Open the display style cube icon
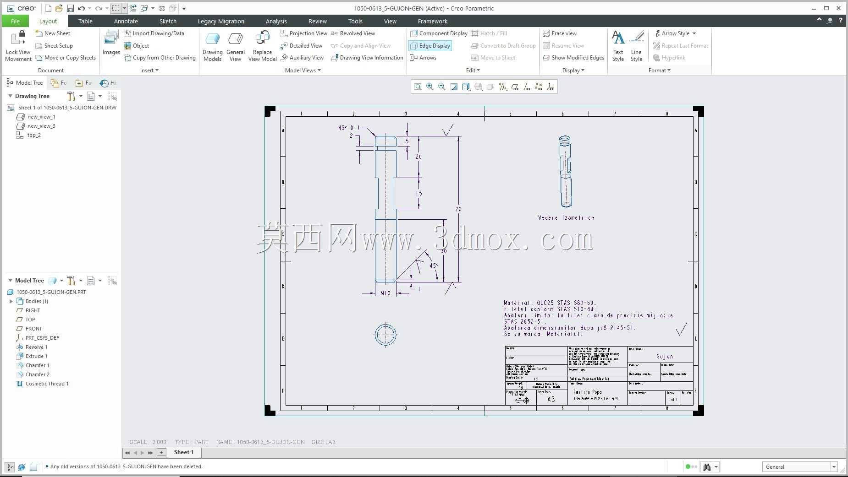848x477 pixels. click(x=466, y=87)
